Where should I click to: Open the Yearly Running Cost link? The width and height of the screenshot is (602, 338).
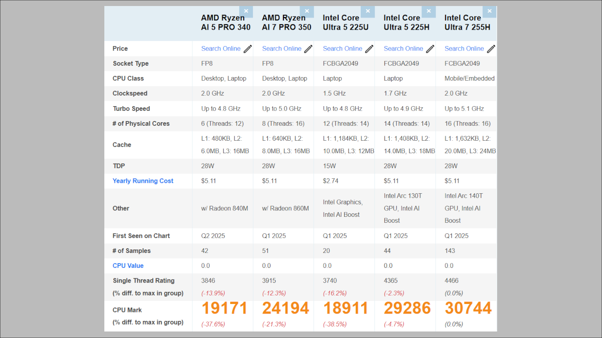[142, 181]
